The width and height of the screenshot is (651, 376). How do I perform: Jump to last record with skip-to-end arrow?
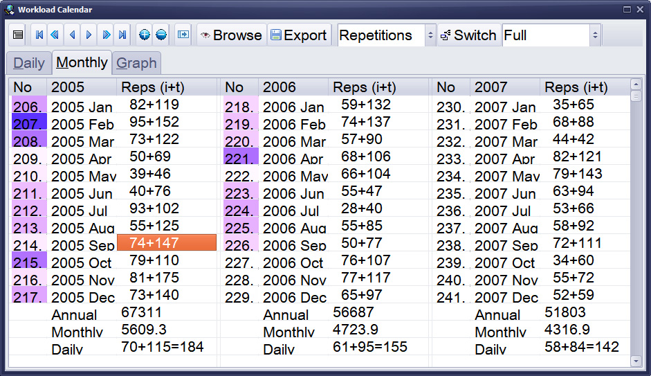[x=122, y=35]
